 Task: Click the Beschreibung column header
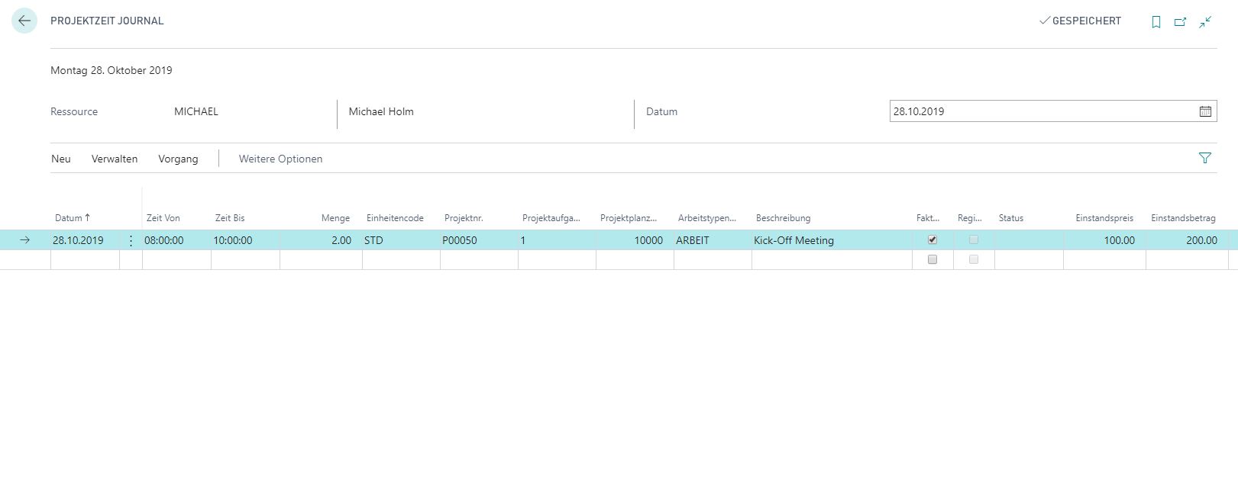click(x=783, y=218)
